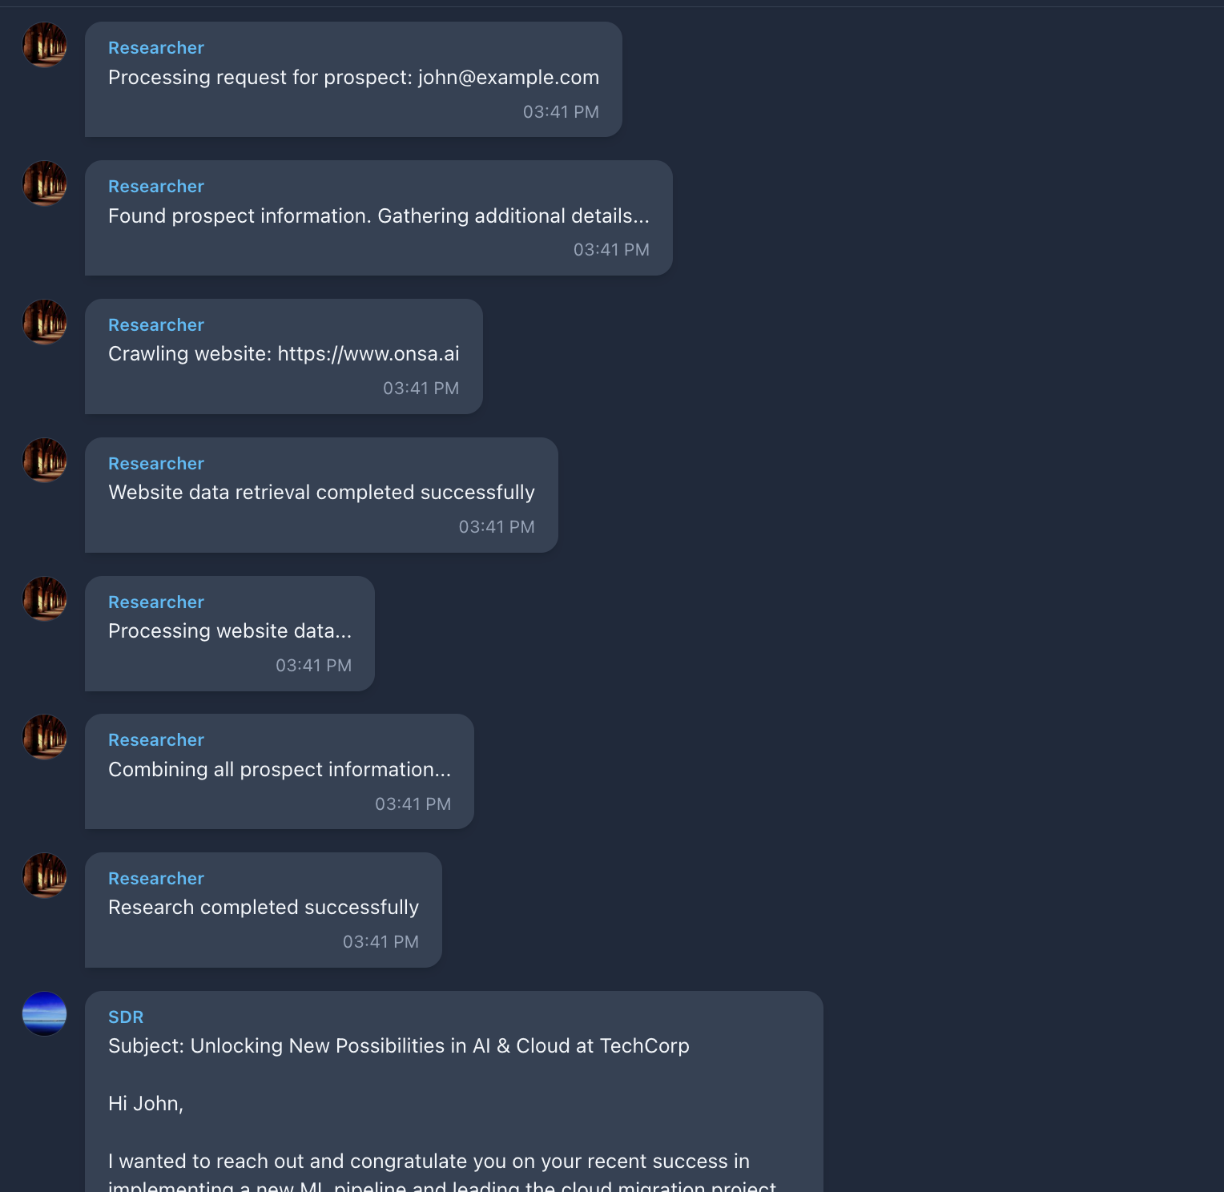The height and width of the screenshot is (1192, 1224).
Task: Click Researcher avatar beside 'Crawling website' message
Action: pos(44,322)
